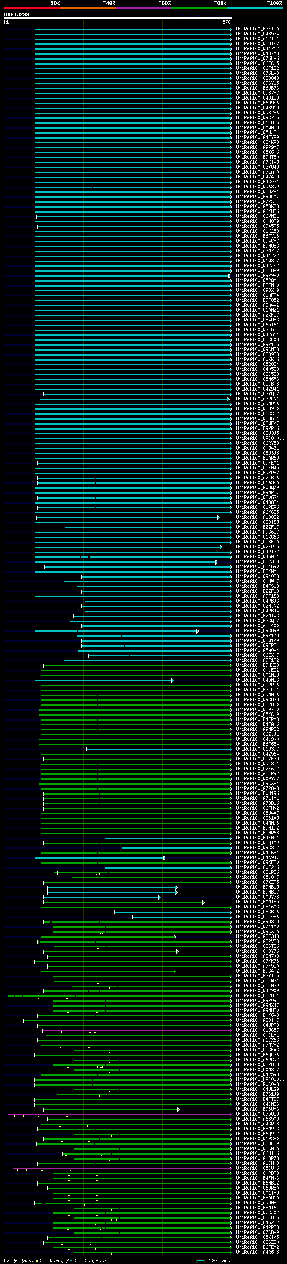The width and height of the screenshot is (287, 1264).
Task: Select the UniRef100_A4ZYP9 row label
Action: click(x=257, y=137)
